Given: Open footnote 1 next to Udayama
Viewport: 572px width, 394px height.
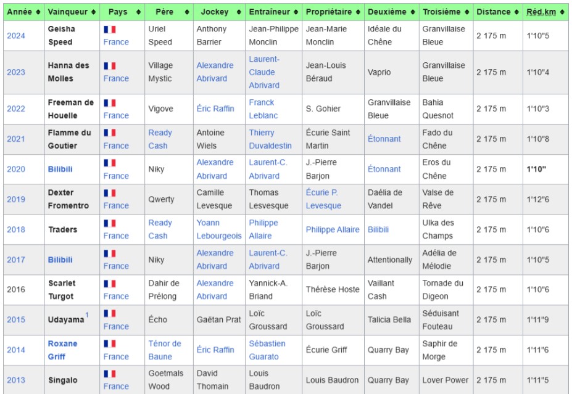Looking at the screenshot, I should pyautogui.click(x=87, y=316).
